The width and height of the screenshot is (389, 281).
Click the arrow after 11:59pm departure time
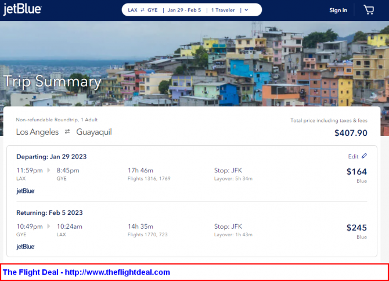click(x=49, y=170)
